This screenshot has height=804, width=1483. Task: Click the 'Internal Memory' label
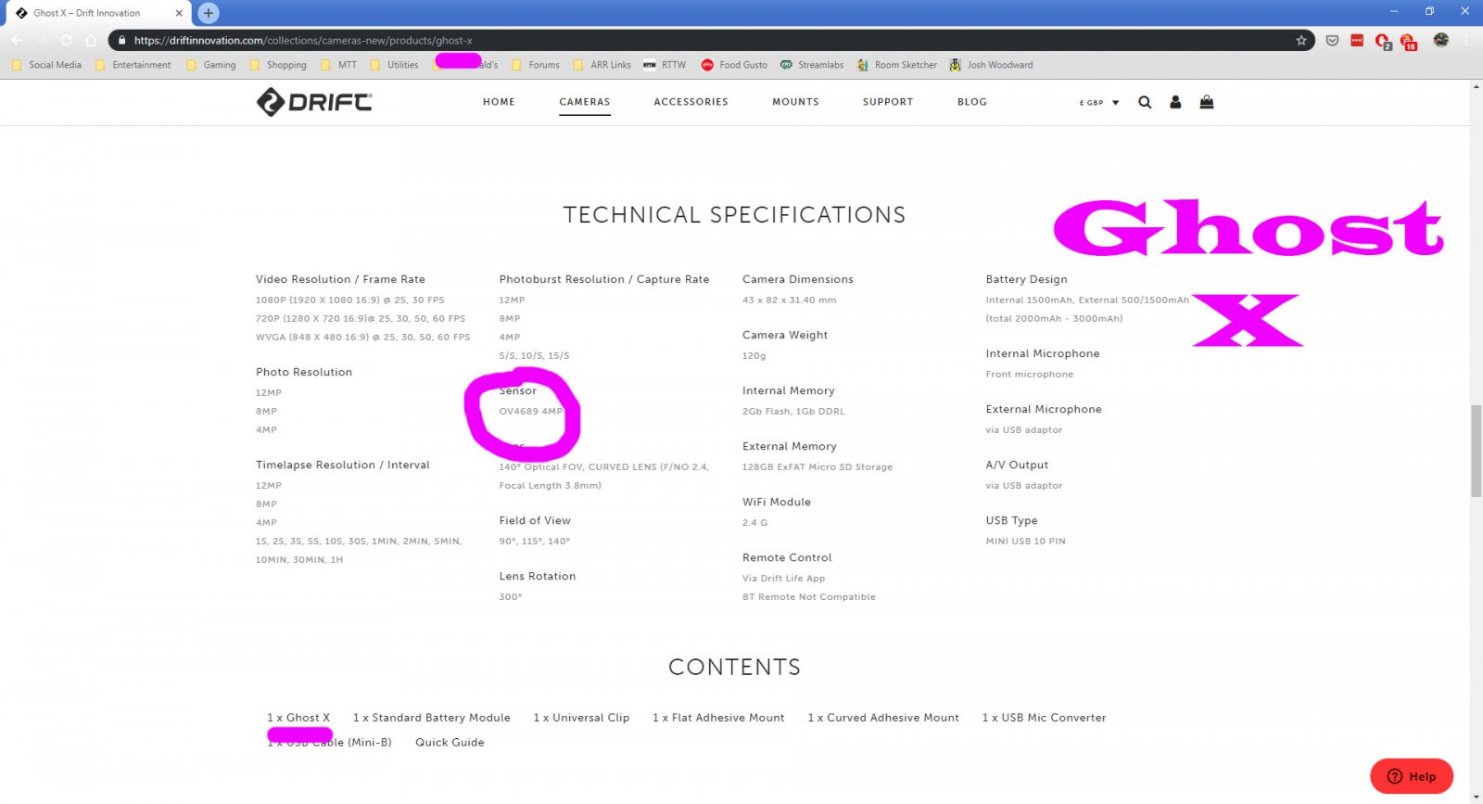tap(789, 390)
